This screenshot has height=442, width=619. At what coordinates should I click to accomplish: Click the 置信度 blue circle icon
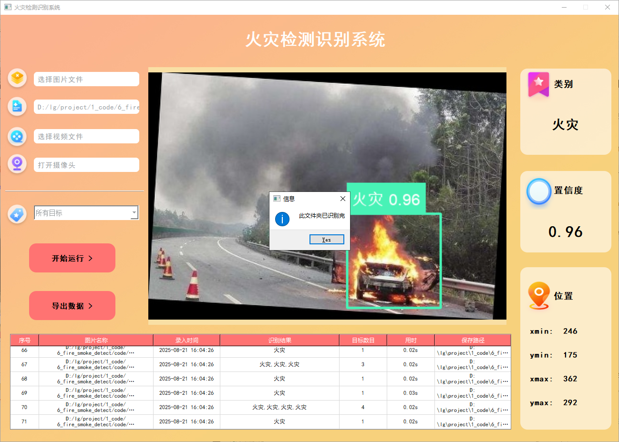coord(539,191)
